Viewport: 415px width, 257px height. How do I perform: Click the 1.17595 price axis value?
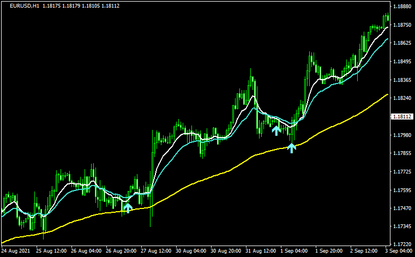401,190
